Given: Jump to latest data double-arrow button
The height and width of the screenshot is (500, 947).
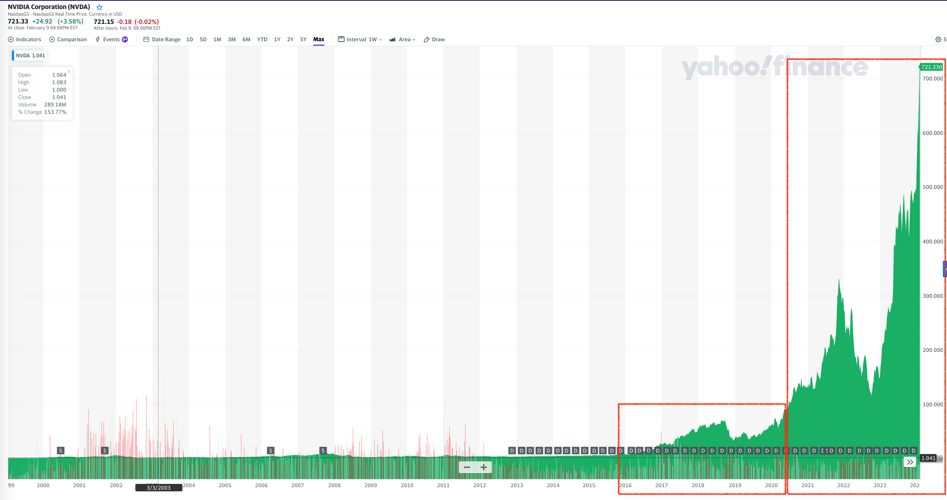Looking at the screenshot, I should pyautogui.click(x=910, y=462).
